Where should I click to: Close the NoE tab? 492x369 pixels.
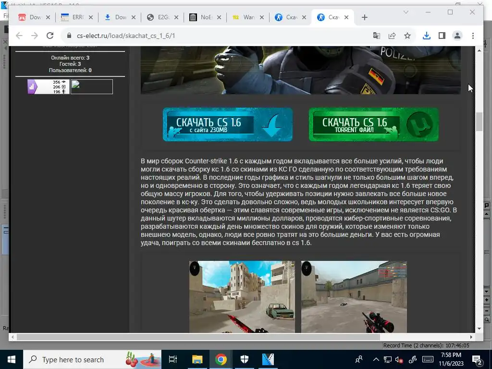tap(219, 18)
